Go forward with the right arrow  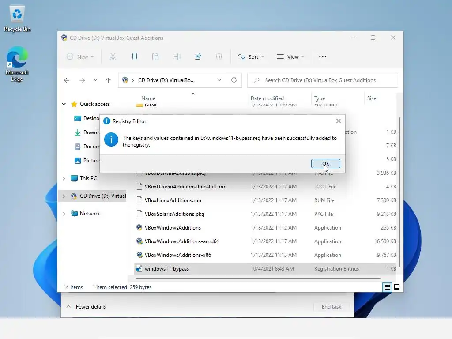pos(82,80)
